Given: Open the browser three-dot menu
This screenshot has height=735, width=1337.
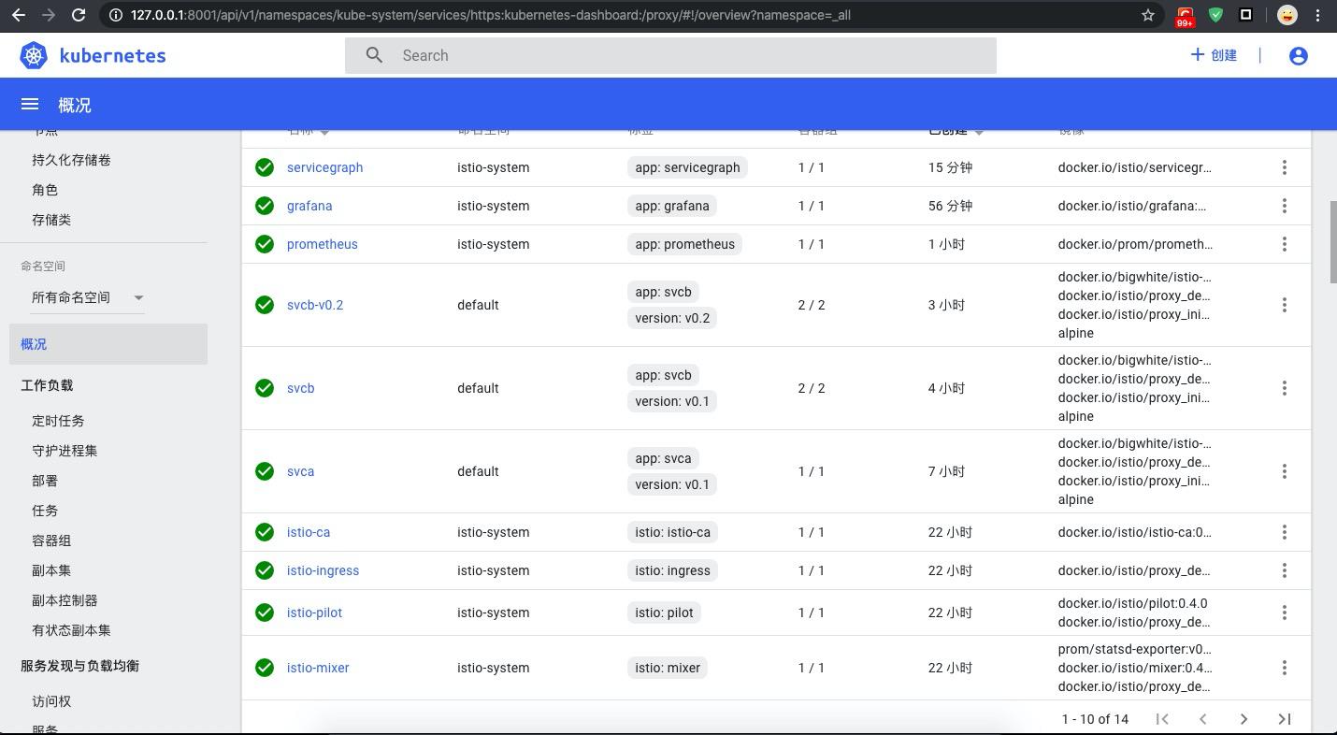Looking at the screenshot, I should click(x=1318, y=15).
